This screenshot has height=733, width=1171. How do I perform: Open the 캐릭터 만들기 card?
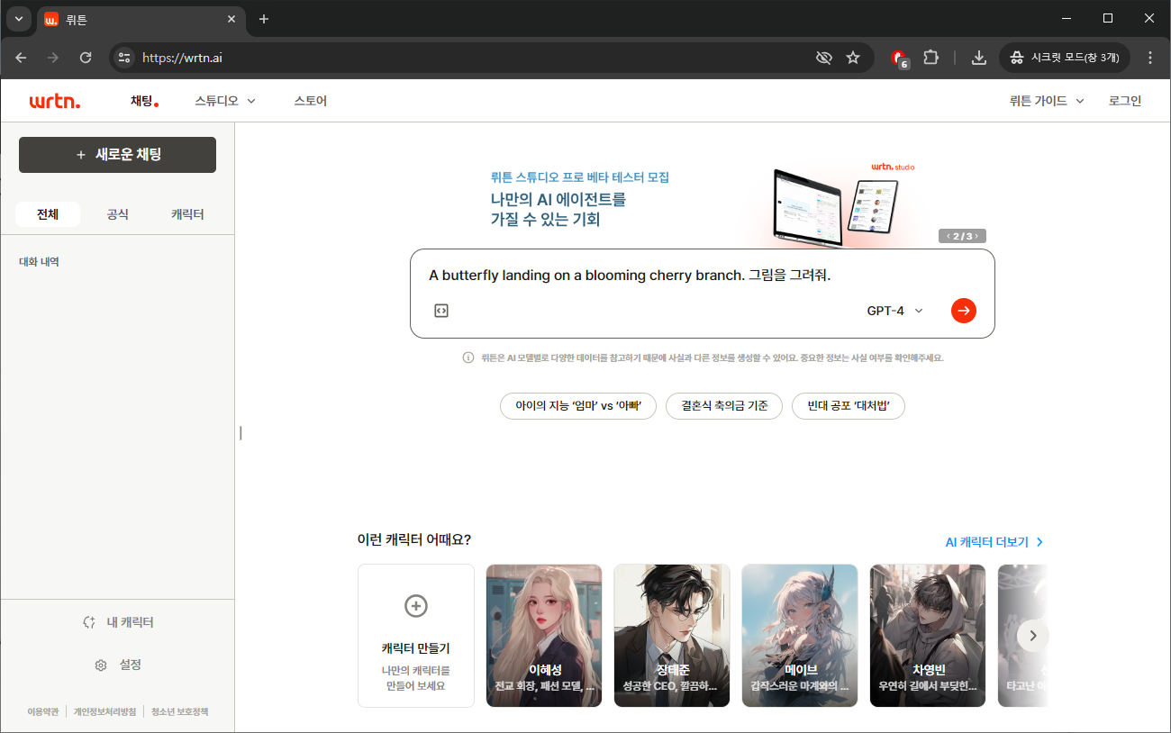[416, 636]
